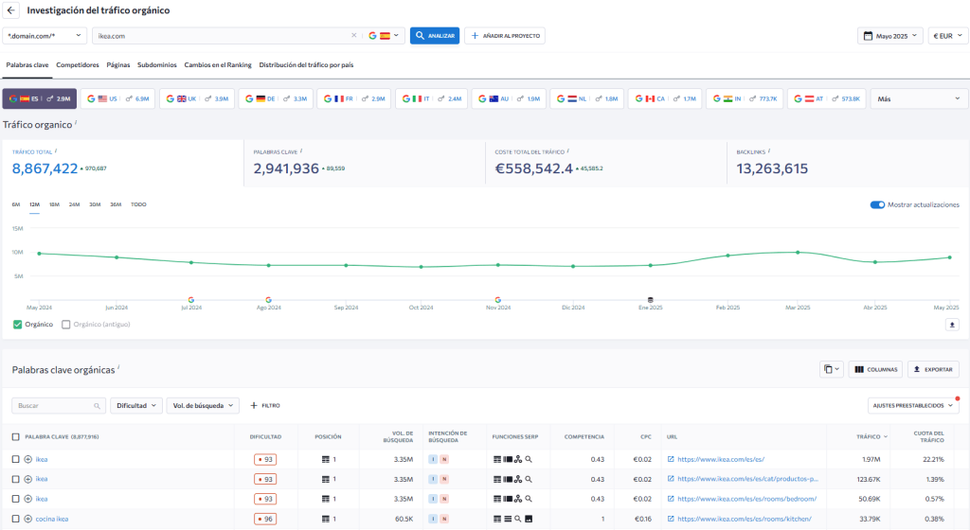Open the *.domain.com/* scope dropdown
The image size is (970, 530).
(44, 36)
